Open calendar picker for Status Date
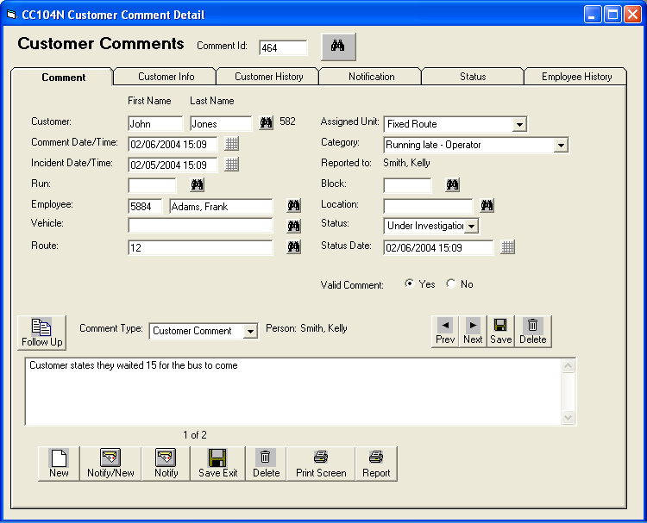 508,248
